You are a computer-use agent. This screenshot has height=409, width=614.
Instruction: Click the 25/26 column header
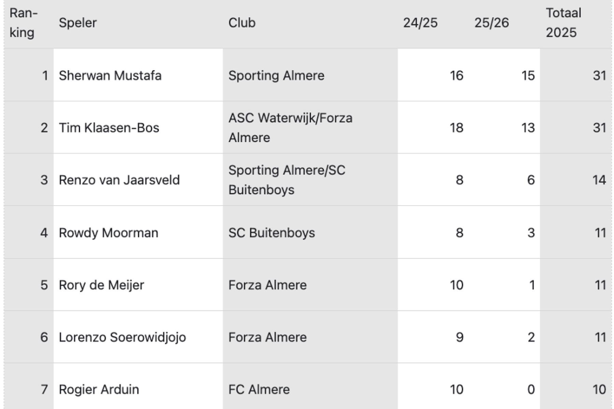(x=492, y=23)
